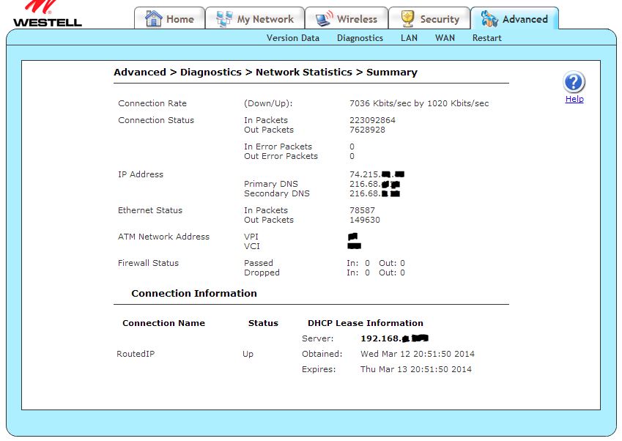This screenshot has width=622, height=441.
Task: Click the Status column header
Action: (x=264, y=323)
